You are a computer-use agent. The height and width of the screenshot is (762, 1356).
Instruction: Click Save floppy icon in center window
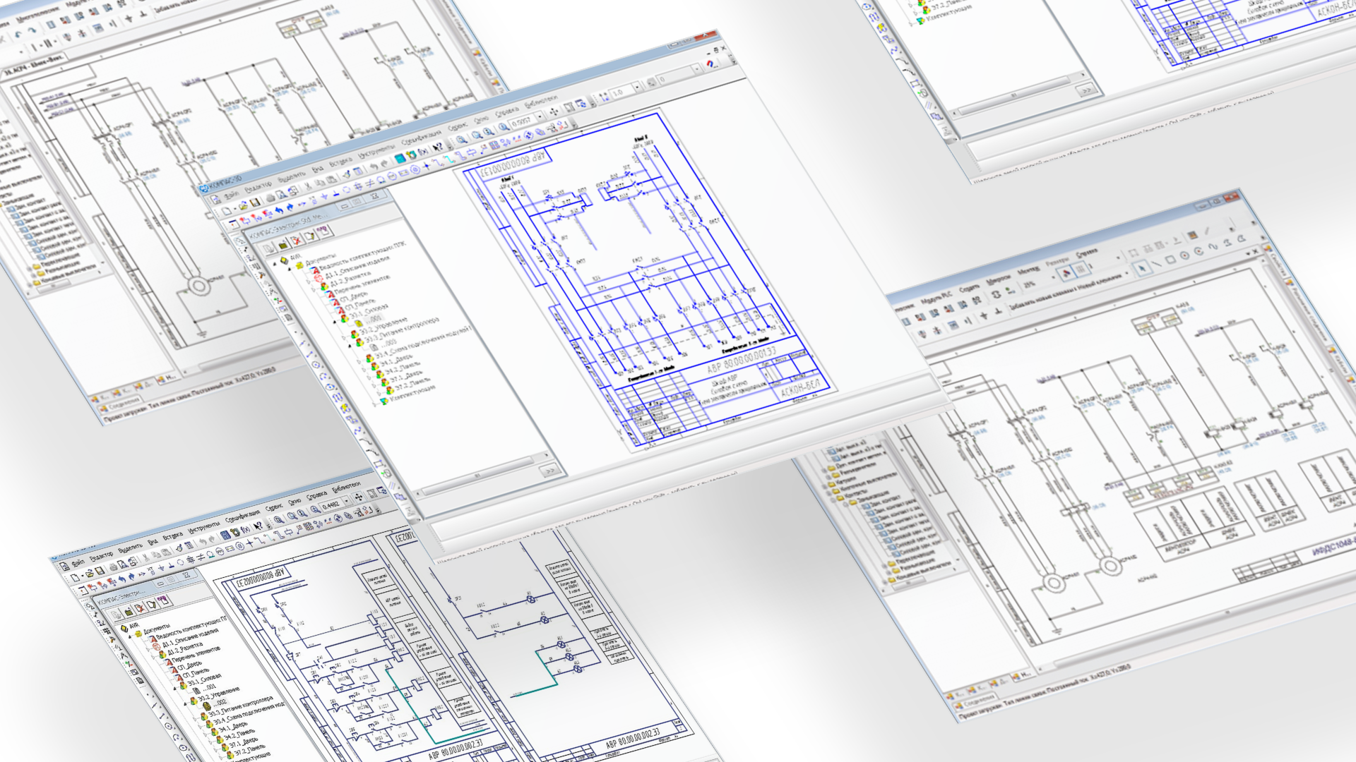point(254,202)
